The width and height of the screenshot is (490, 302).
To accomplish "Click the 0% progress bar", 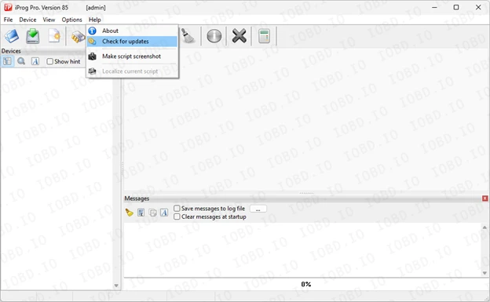I will [x=306, y=284].
